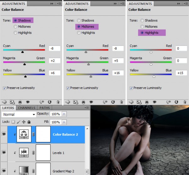The width and height of the screenshot is (189, 175).
Task: Click back arrow in left Adjustments panel
Action: [4, 102]
